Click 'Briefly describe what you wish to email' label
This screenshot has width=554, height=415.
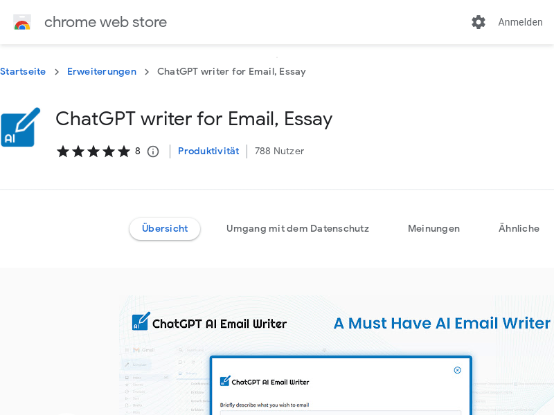265,405
